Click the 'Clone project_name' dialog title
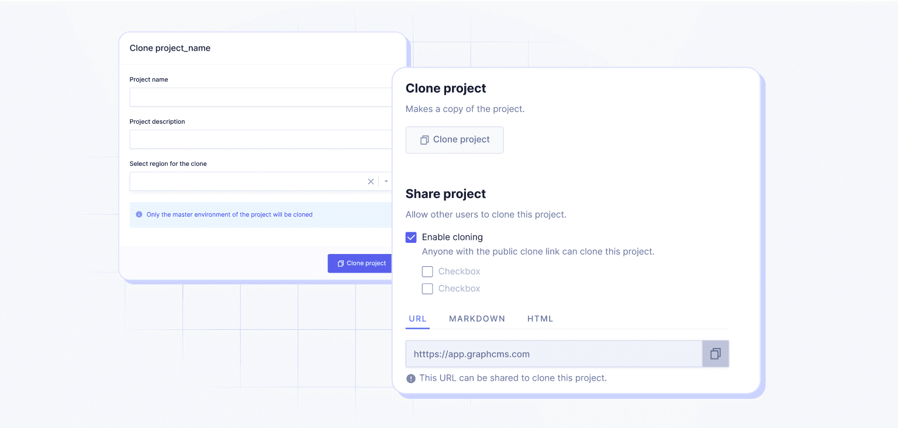The width and height of the screenshot is (898, 428). 170,48
